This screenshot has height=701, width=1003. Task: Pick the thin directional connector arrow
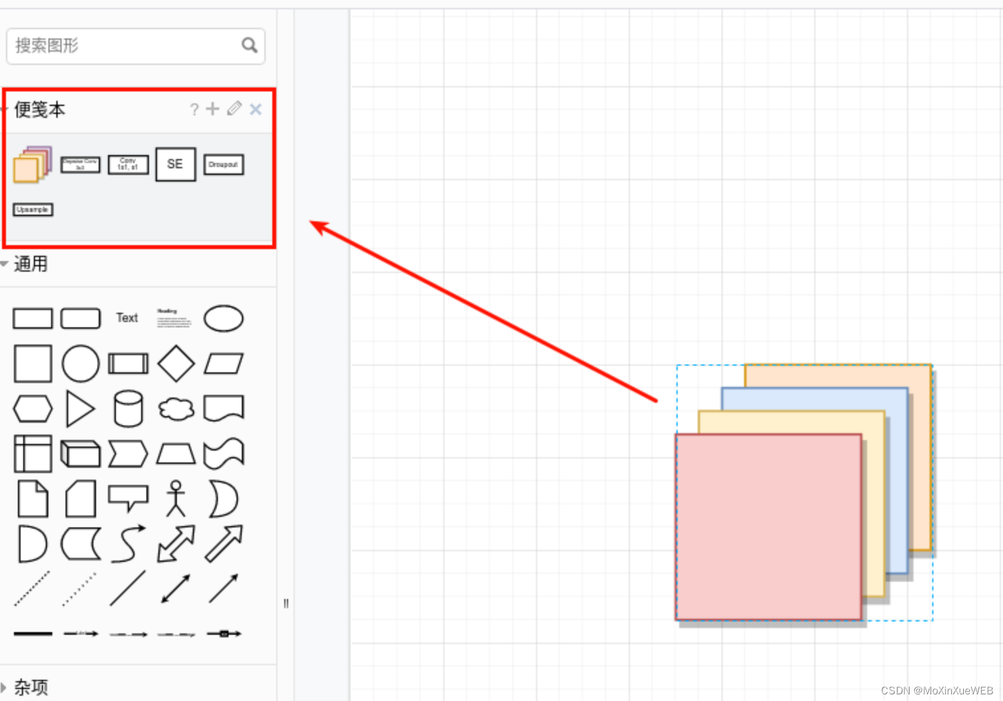pyautogui.click(x=223, y=588)
